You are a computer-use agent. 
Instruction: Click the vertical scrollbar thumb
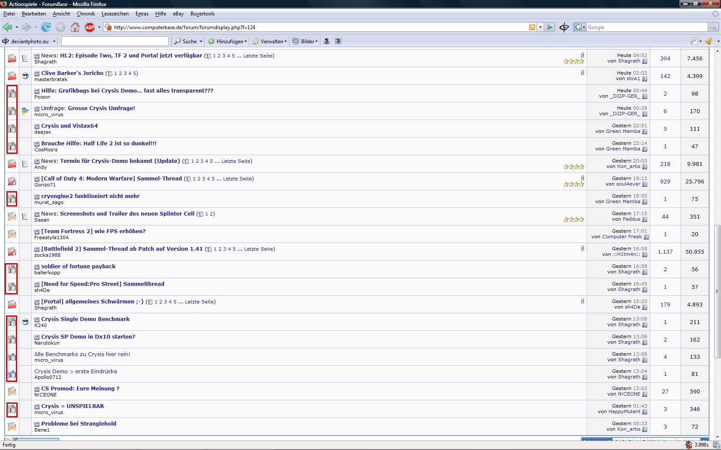717,291
